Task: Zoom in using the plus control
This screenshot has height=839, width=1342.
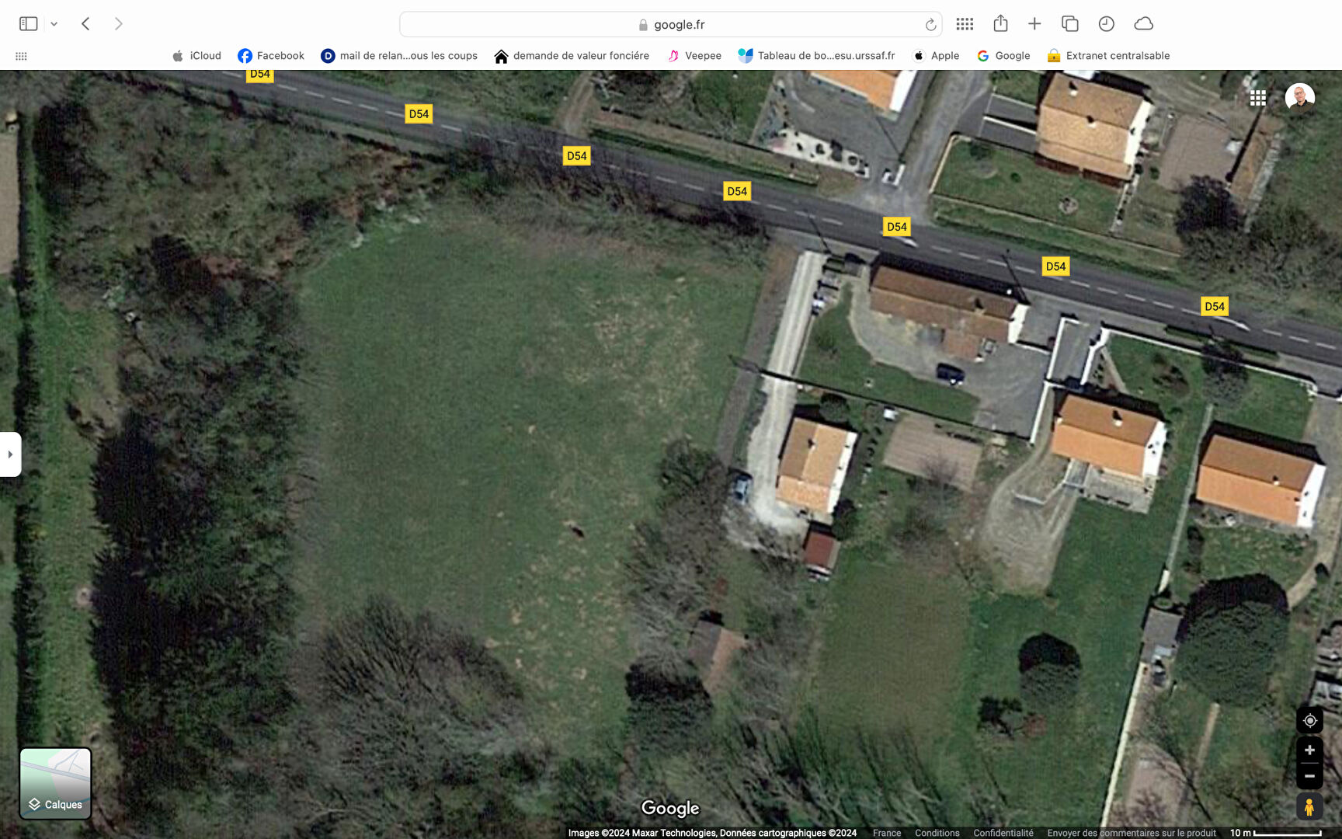Action: (1310, 749)
